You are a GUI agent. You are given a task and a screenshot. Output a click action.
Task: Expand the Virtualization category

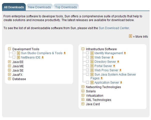pyautogui.click(x=83, y=95)
